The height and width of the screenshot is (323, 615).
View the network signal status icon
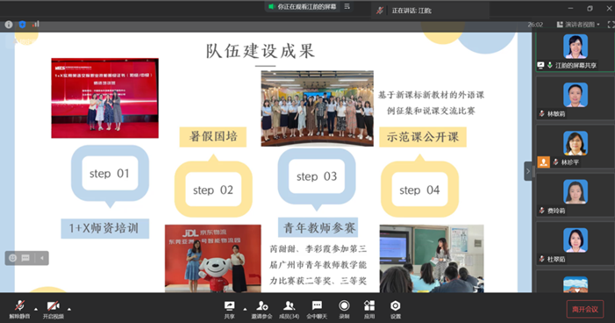36,25
